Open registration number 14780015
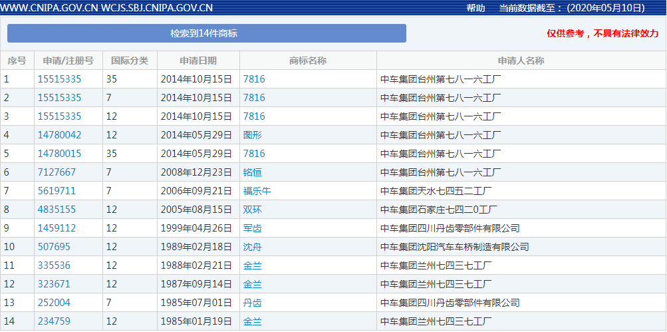 59,154
